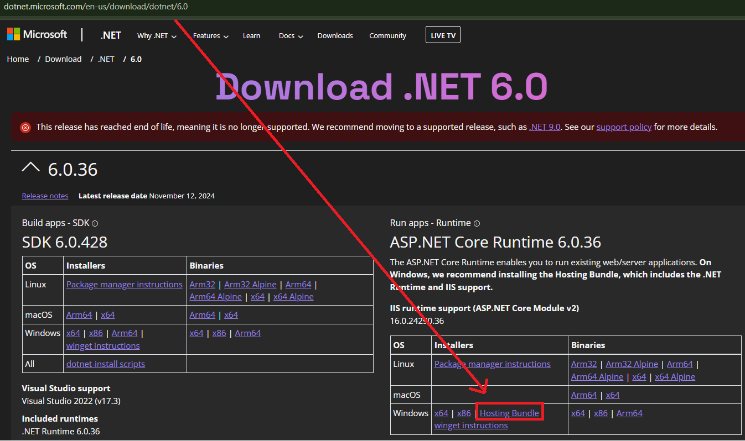The height and width of the screenshot is (441, 745).
Task: Open the Docs dropdown menu
Action: [x=291, y=35]
